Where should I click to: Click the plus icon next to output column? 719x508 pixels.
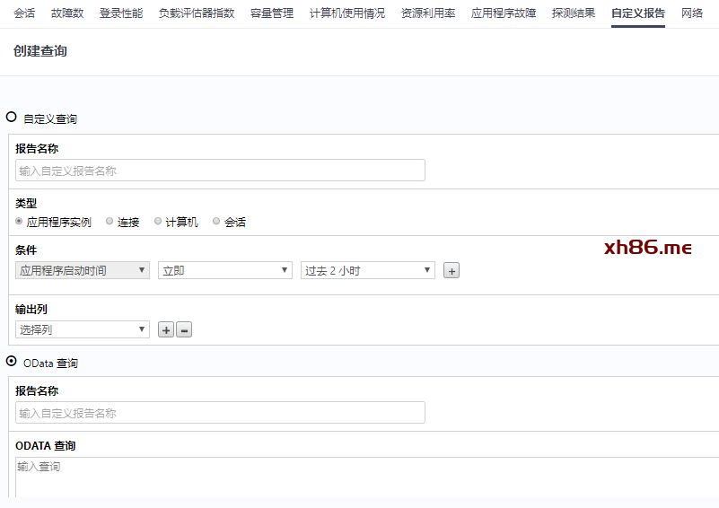pos(166,330)
